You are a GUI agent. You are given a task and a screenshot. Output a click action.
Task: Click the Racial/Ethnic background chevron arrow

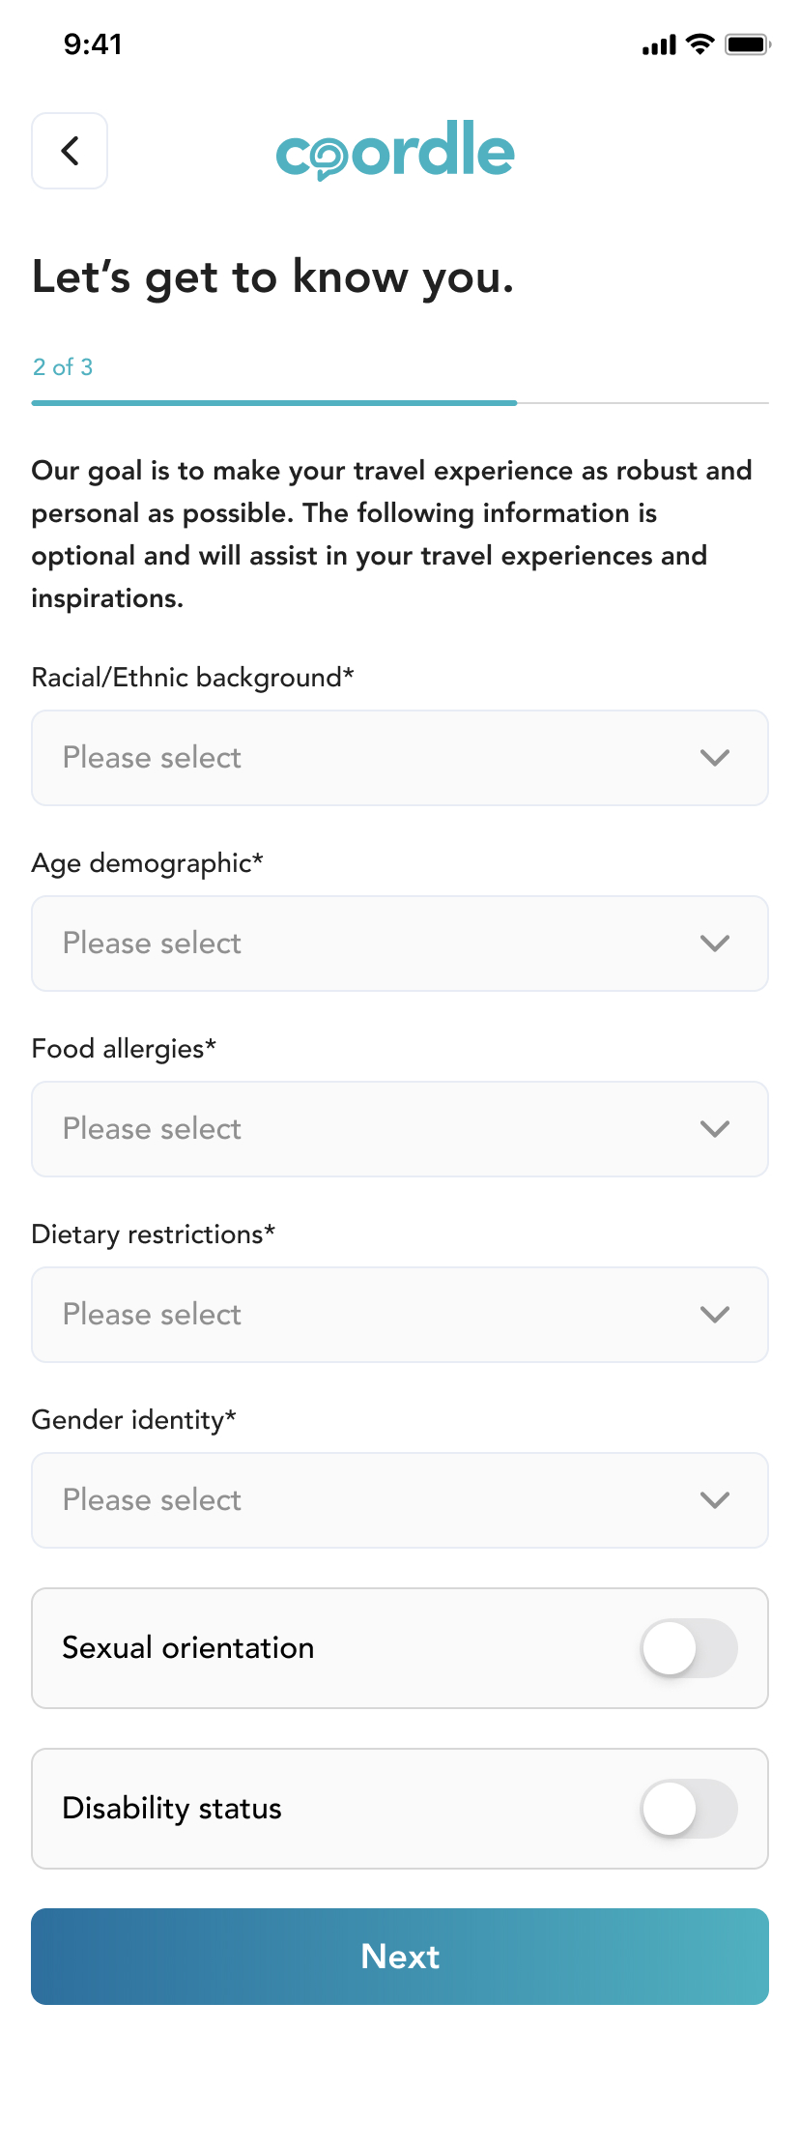[715, 758]
